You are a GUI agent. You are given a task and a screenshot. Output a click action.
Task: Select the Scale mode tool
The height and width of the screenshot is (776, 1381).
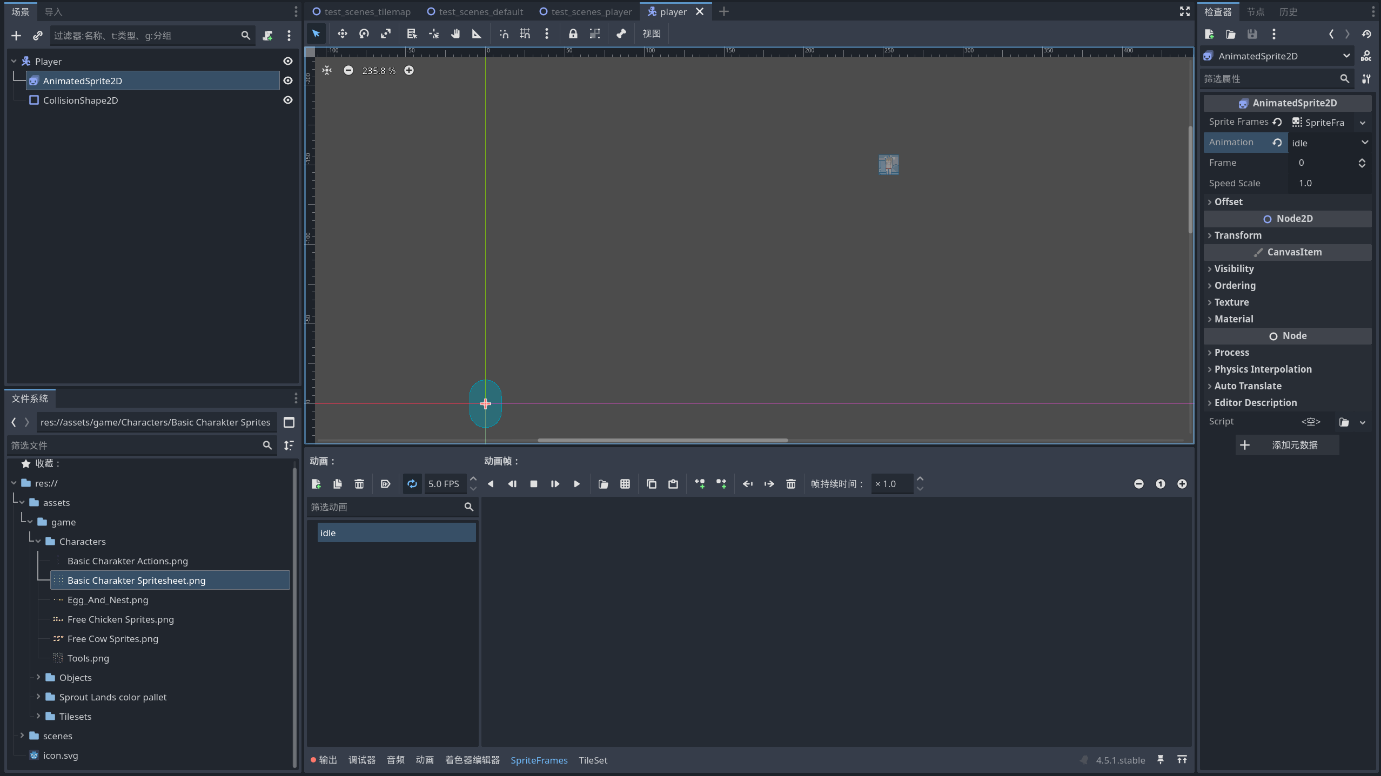point(386,34)
